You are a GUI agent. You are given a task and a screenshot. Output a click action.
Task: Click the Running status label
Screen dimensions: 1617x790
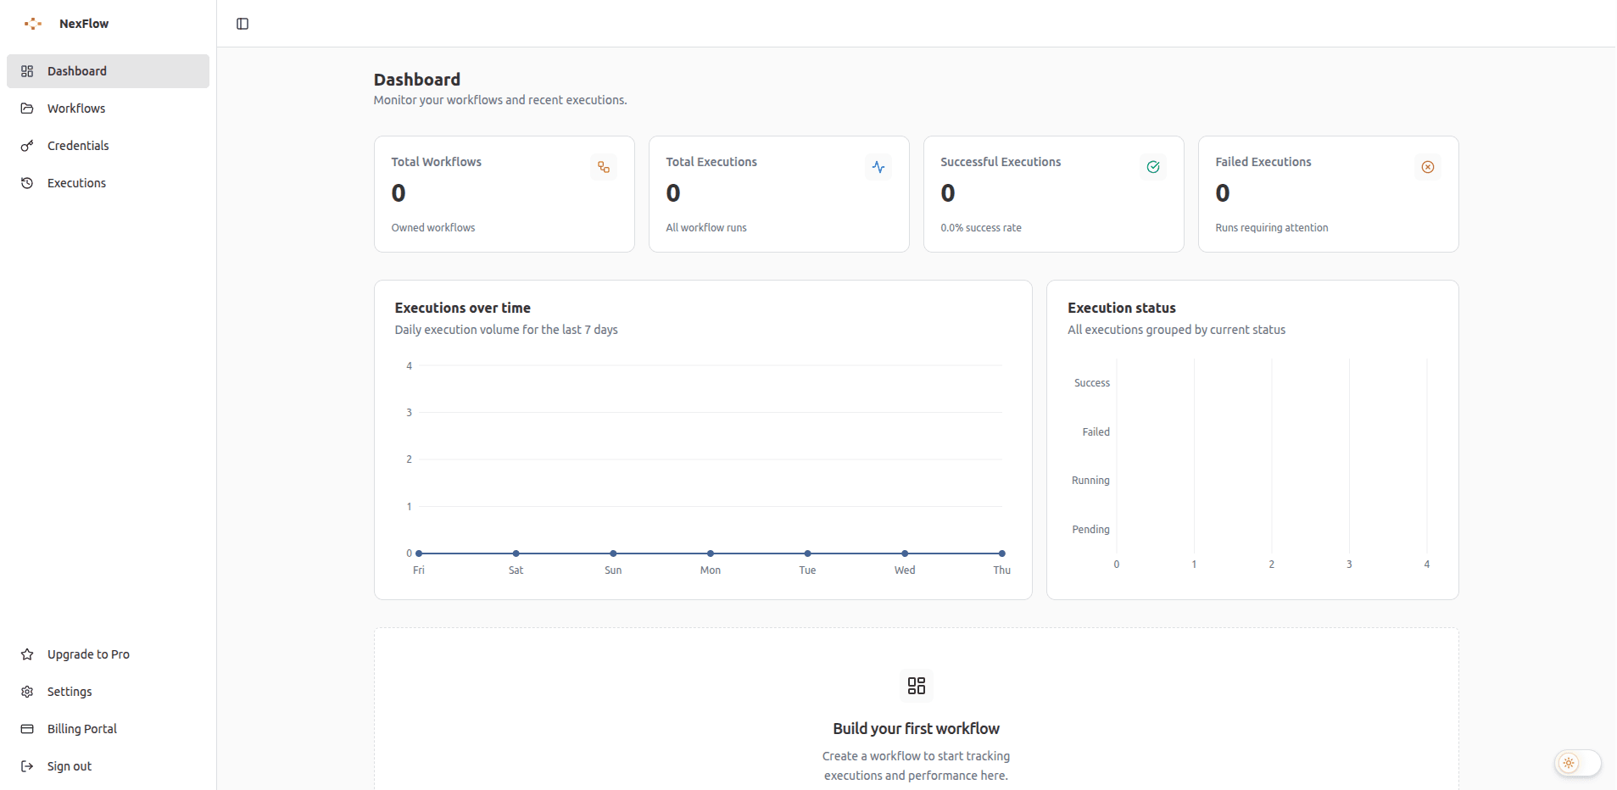1090,481
